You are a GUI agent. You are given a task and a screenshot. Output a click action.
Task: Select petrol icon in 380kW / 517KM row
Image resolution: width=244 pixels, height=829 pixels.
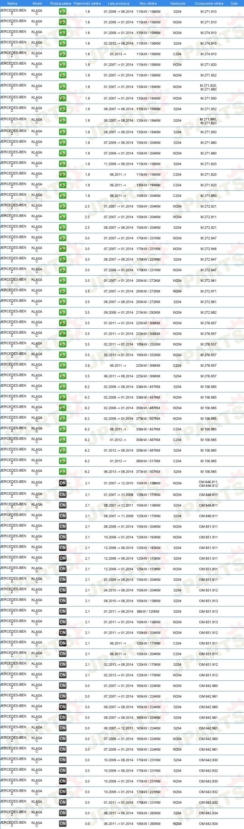click(x=62, y=461)
